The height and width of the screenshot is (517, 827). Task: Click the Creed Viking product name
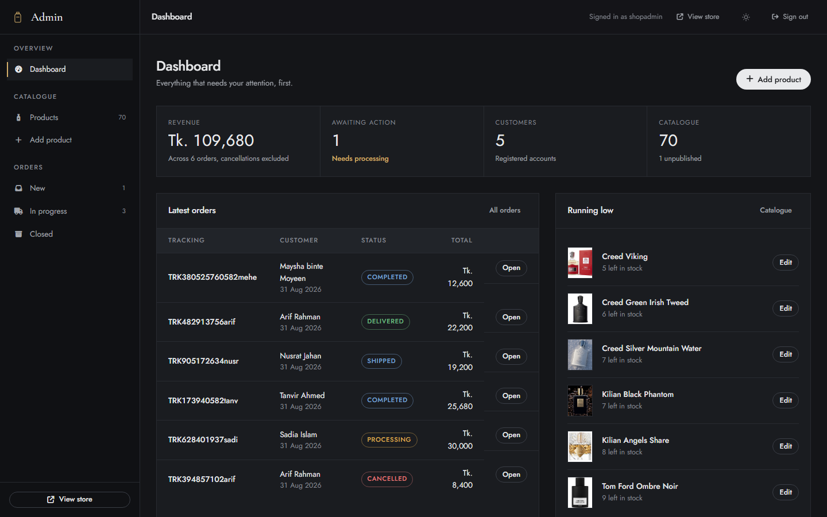[625, 256]
